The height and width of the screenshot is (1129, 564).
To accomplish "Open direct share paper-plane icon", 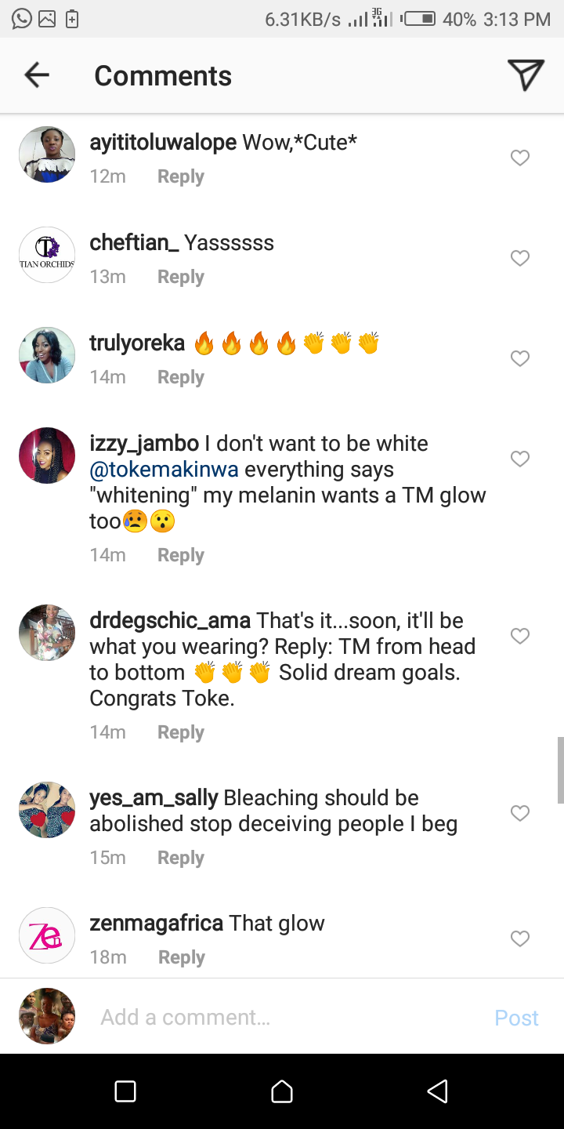I will 526,75.
